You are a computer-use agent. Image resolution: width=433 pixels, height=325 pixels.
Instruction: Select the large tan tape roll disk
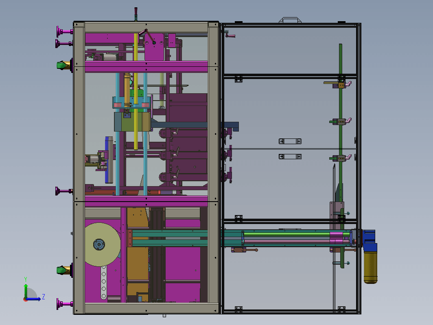(x=102, y=245)
